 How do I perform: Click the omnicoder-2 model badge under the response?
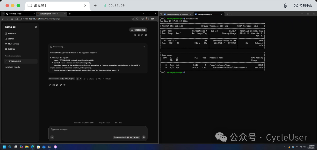(62, 79)
